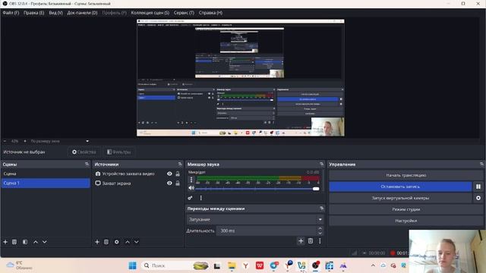Move source up in Источники panel
The image size is (486, 273).
tap(128, 242)
